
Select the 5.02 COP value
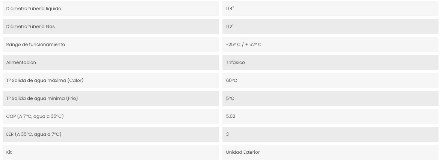[230, 116]
